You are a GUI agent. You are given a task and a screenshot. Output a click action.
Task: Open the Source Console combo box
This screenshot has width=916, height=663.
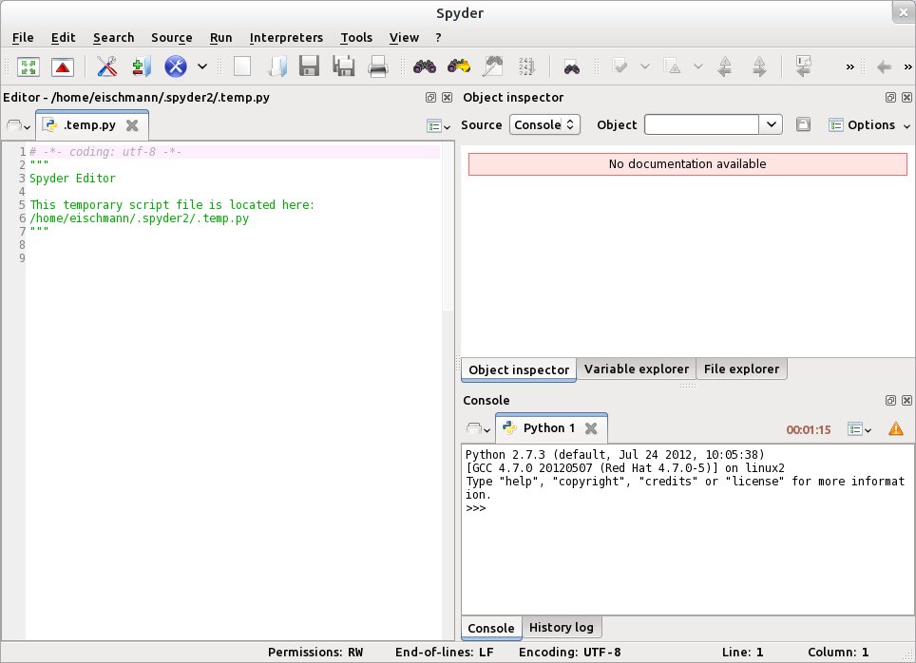click(x=544, y=124)
